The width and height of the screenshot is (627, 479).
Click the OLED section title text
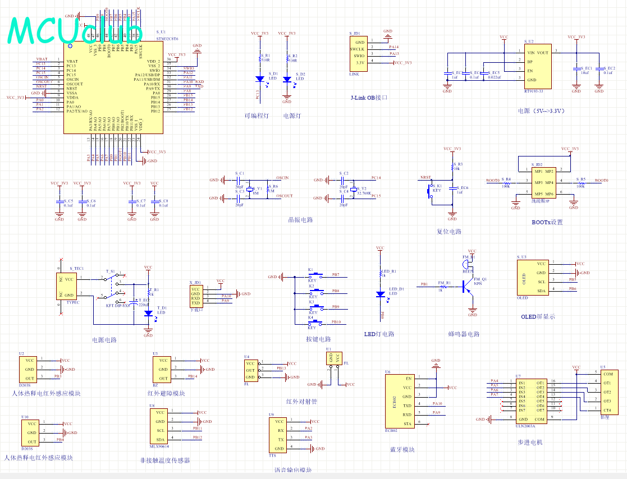pyautogui.click(x=537, y=316)
